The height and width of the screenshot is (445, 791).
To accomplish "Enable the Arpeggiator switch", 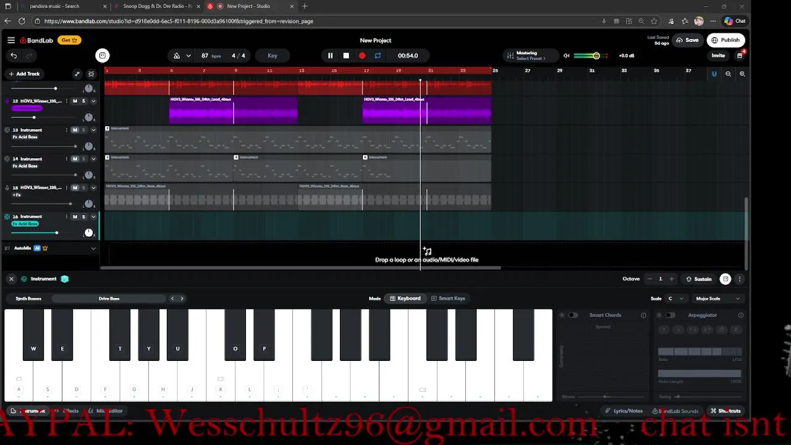I will pyautogui.click(x=670, y=315).
